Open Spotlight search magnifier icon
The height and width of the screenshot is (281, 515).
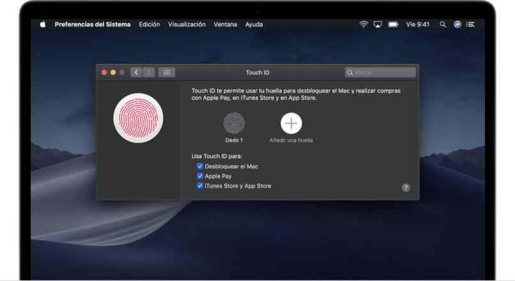pyautogui.click(x=443, y=24)
